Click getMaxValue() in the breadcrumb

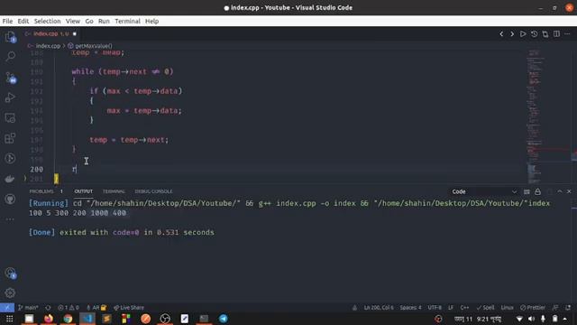pyautogui.click(x=94, y=46)
